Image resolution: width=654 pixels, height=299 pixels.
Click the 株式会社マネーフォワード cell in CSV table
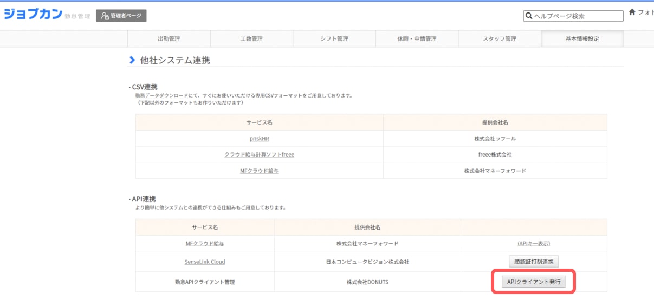tap(495, 171)
